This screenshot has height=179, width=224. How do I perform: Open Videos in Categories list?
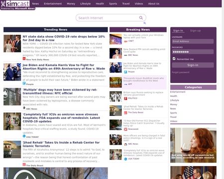tap(174, 121)
